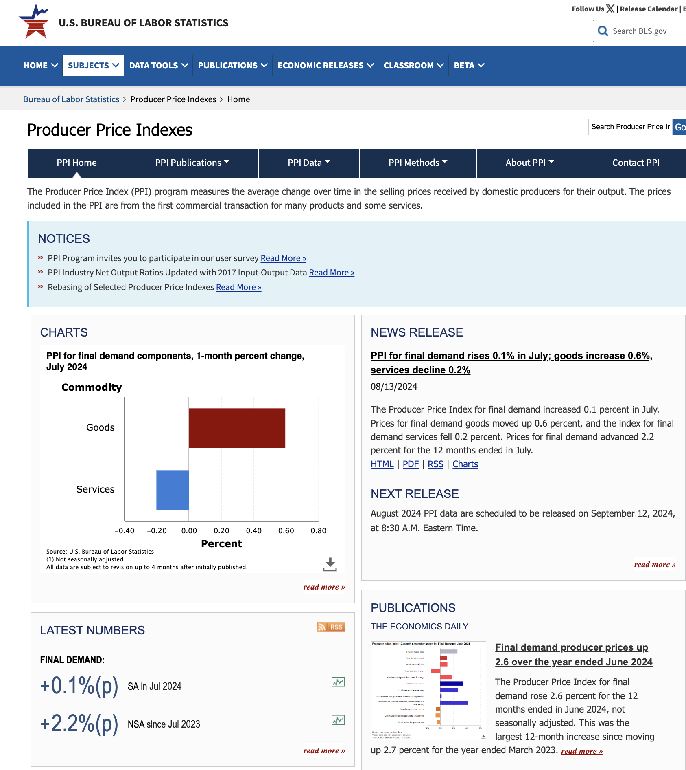The image size is (686, 770).
Task: Click the BLS star logo
Action: pyautogui.click(x=34, y=22)
